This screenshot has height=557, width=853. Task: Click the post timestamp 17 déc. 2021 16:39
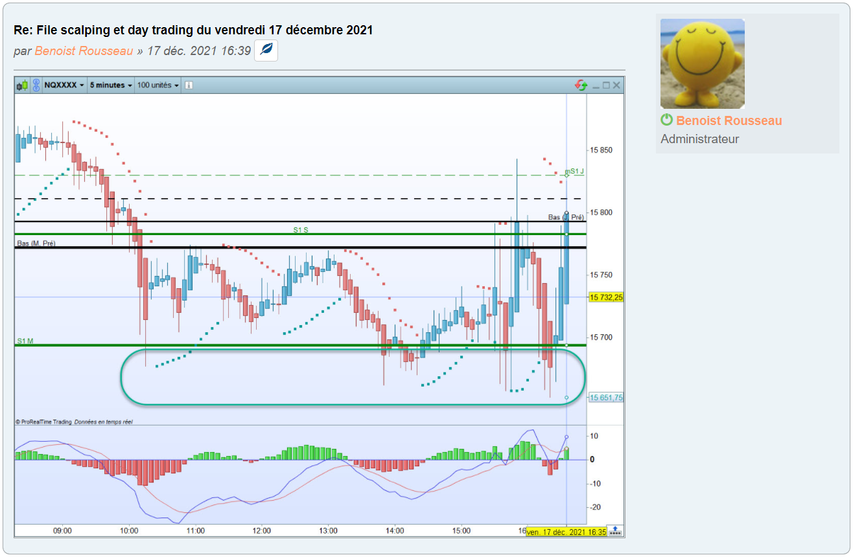coord(199,51)
